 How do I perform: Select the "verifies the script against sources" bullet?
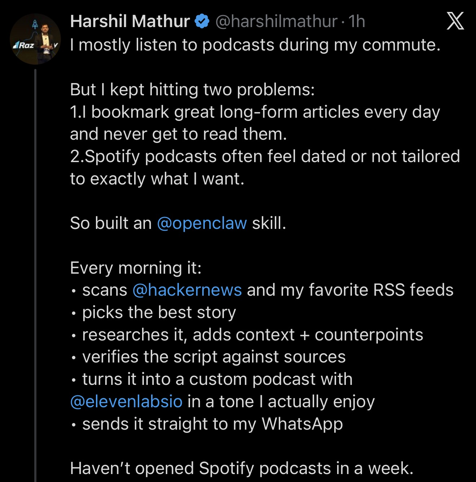214,357
